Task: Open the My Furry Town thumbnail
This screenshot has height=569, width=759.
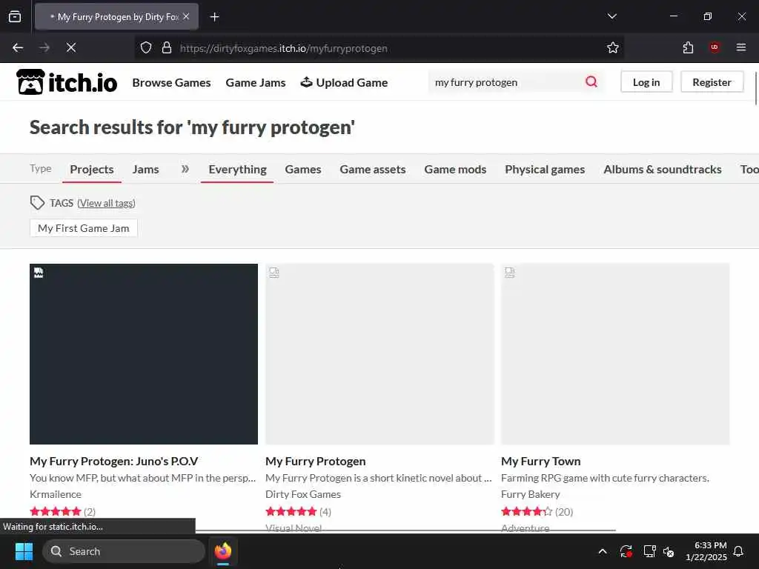Action: pos(614,353)
